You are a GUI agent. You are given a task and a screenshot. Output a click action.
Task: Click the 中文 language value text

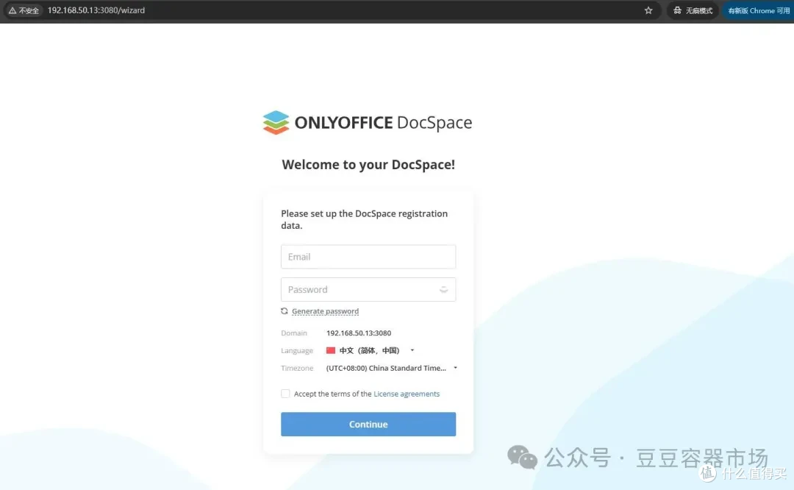369,351
